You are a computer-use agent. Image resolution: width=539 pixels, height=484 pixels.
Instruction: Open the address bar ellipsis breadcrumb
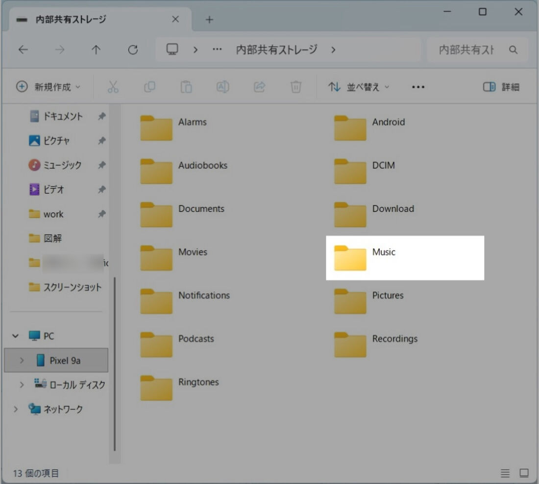point(217,50)
